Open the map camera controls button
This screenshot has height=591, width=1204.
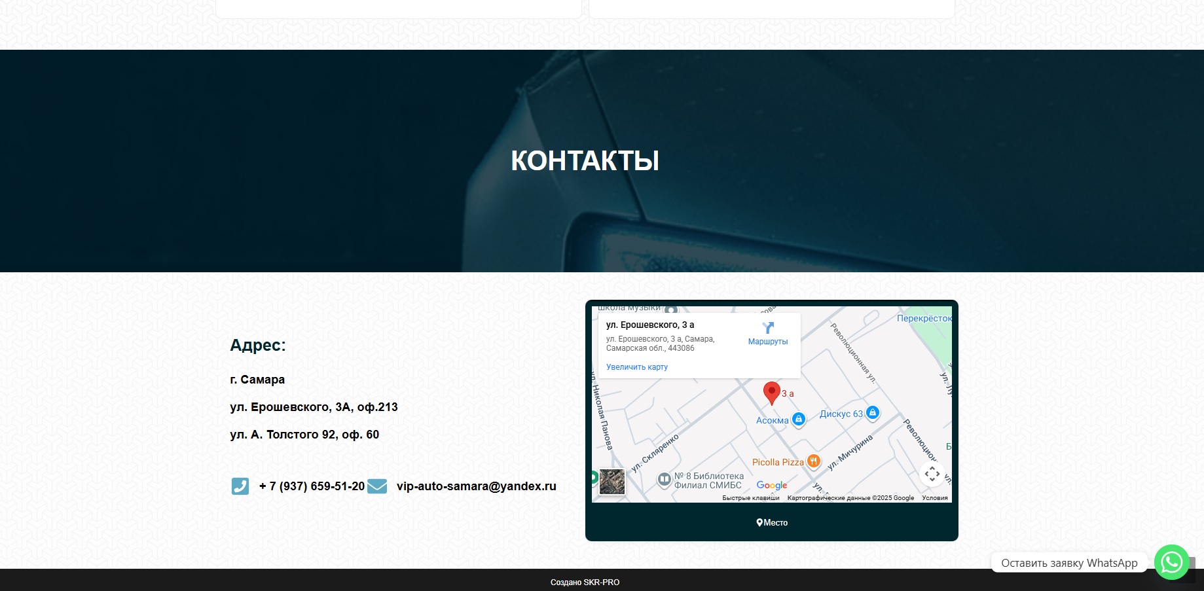[x=932, y=474]
